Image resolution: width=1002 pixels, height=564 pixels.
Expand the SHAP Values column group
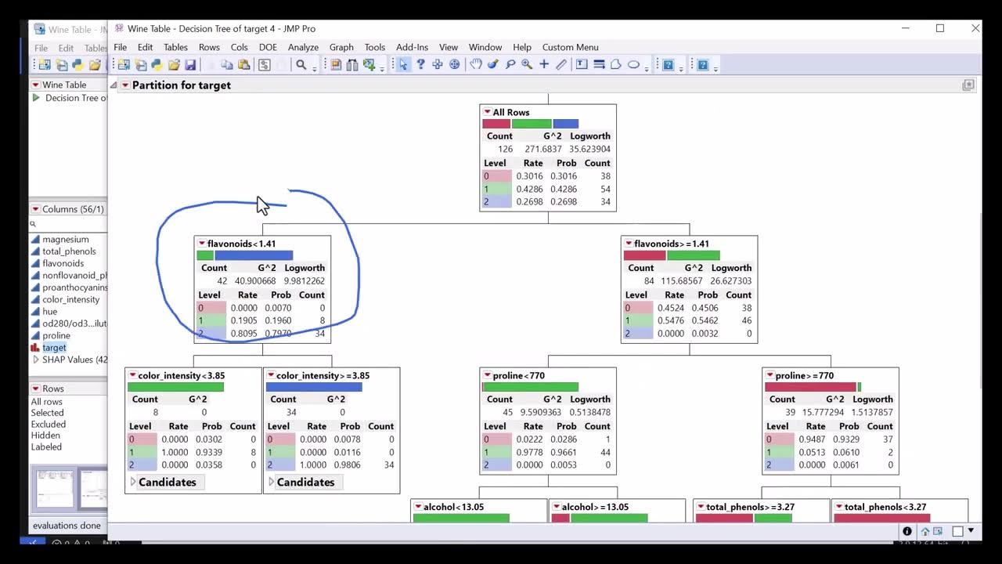(x=35, y=360)
